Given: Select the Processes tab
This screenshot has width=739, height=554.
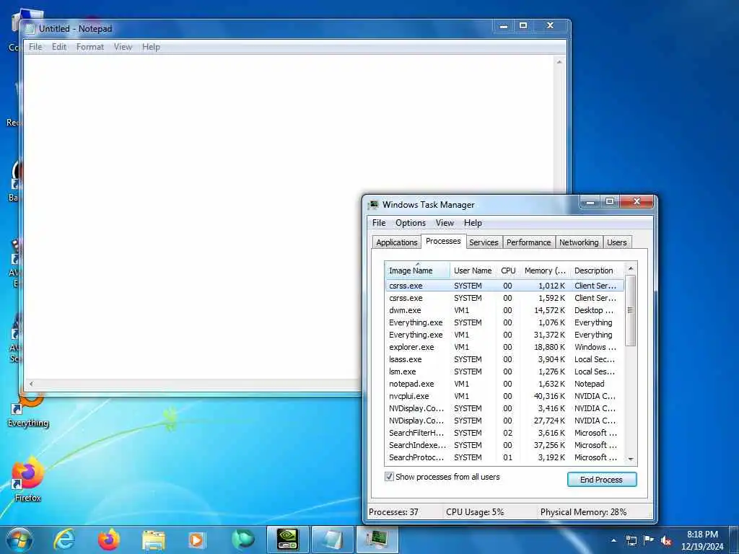Looking at the screenshot, I should point(443,241).
